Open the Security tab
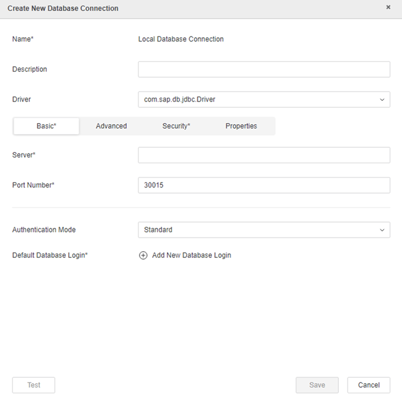The image size is (402, 407). (176, 126)
